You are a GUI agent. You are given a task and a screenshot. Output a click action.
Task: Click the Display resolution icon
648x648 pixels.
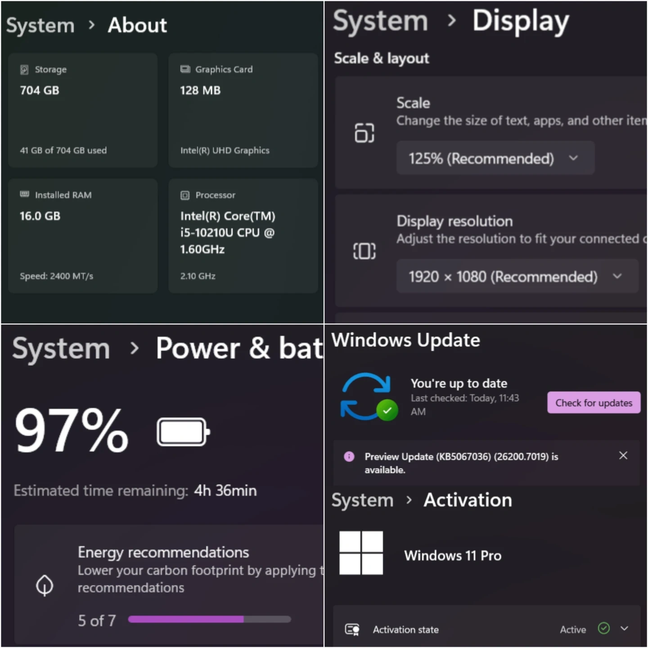coord(364,251)
